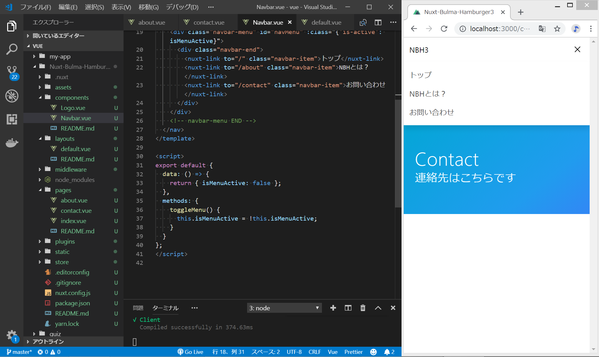Open Source Control view with 22 changes

[x=12, y=73]
